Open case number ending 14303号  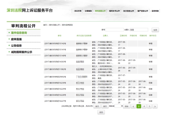click(x=55, y=61)
